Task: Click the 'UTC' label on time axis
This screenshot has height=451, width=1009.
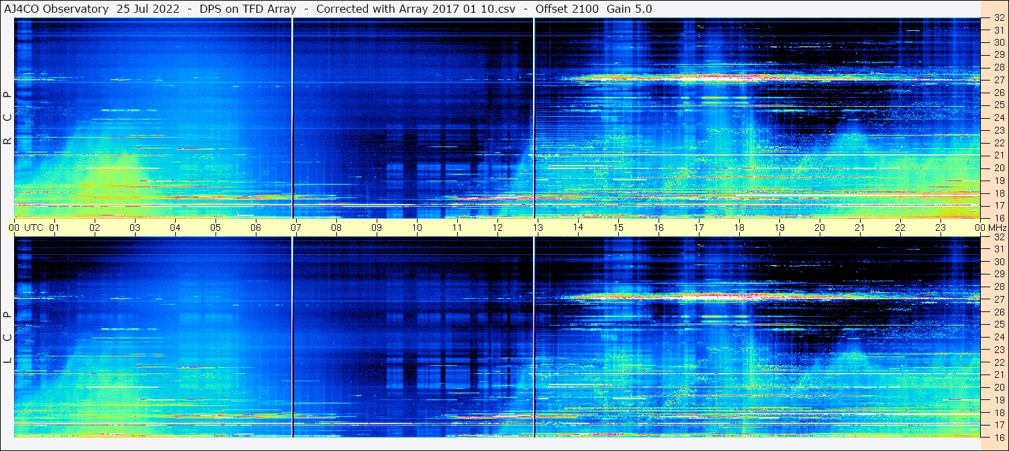Action: (34, 228)
